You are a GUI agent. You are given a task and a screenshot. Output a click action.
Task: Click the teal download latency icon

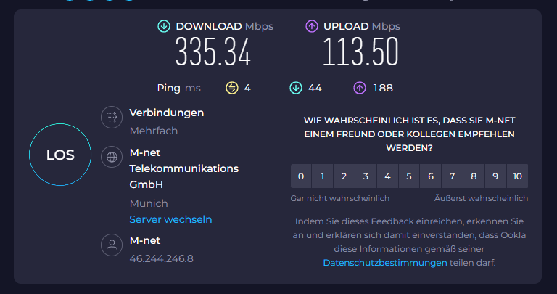296,88
